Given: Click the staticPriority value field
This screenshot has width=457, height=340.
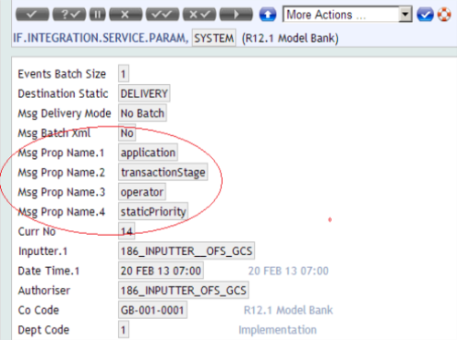Looking at the screenshot, I should 154,211.
